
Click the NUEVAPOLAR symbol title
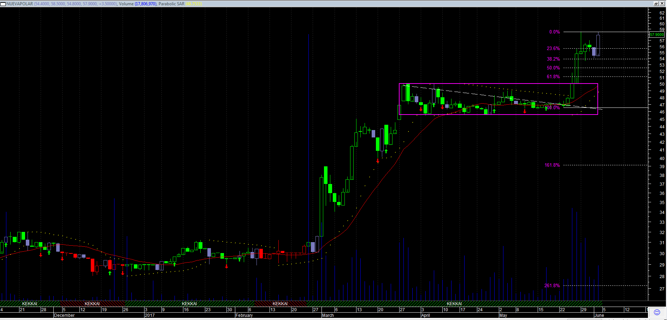coord(20,4)
